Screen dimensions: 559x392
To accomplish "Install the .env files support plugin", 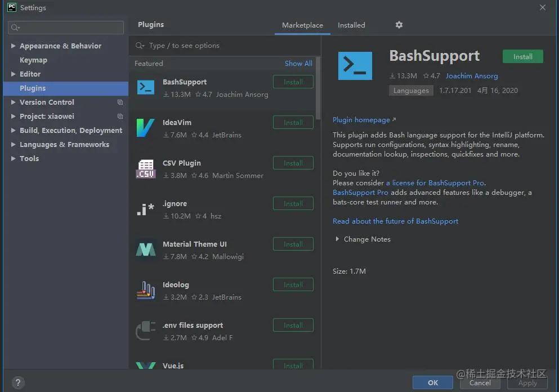I will [293, 326].
